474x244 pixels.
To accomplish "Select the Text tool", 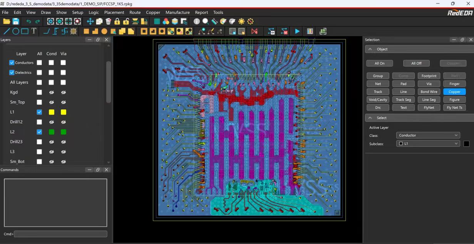I will tap(34, 32).
